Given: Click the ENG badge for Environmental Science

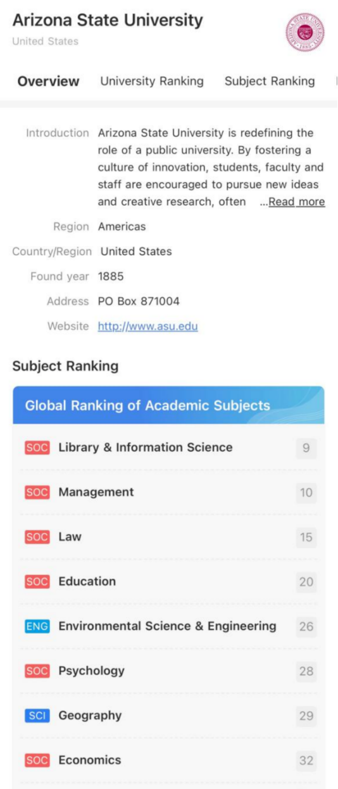Looking at the screenshot, I should coord(37,626).
